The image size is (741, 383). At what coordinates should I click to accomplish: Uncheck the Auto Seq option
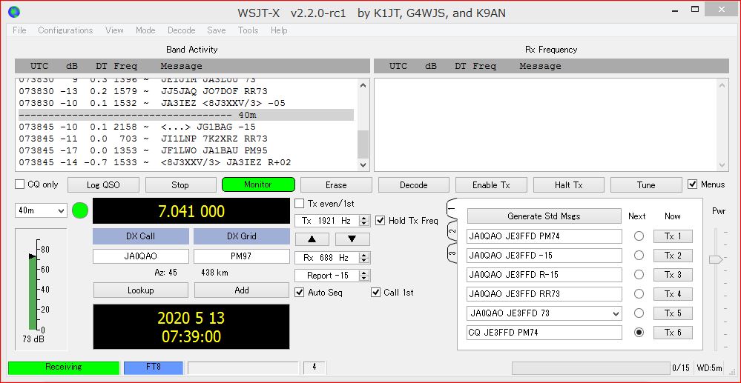coord(300,293)
